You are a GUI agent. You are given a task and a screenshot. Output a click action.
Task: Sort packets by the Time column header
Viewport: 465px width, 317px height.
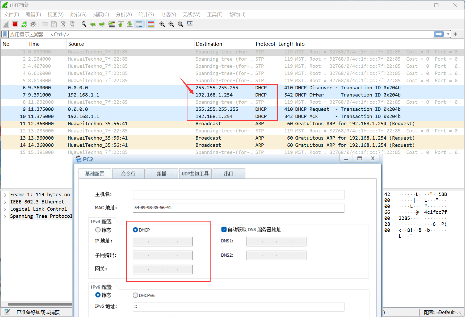click(47, 44)
